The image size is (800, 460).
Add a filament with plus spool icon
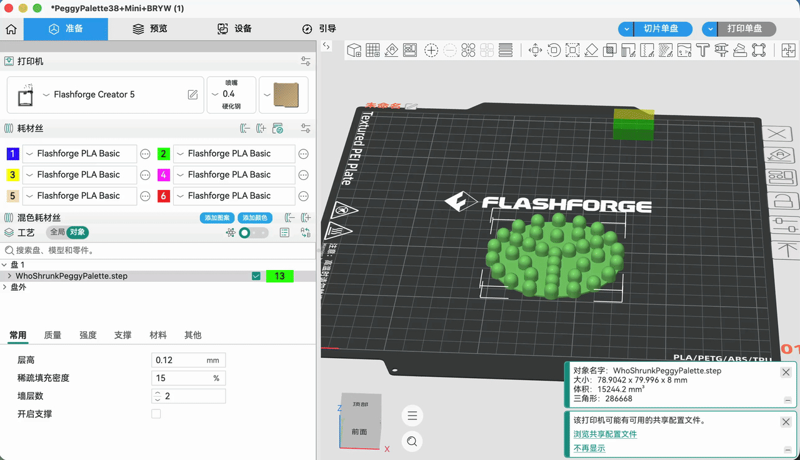coord(262,128)
